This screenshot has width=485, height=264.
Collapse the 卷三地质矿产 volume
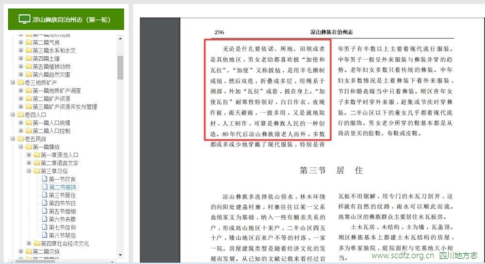click(x=13, y=82)
